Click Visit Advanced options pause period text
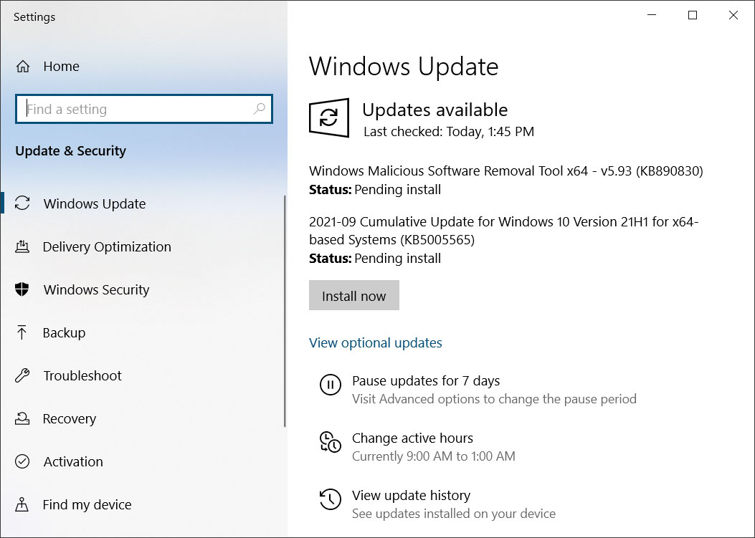Screen dimensions: 755x538 pos(494,399)
